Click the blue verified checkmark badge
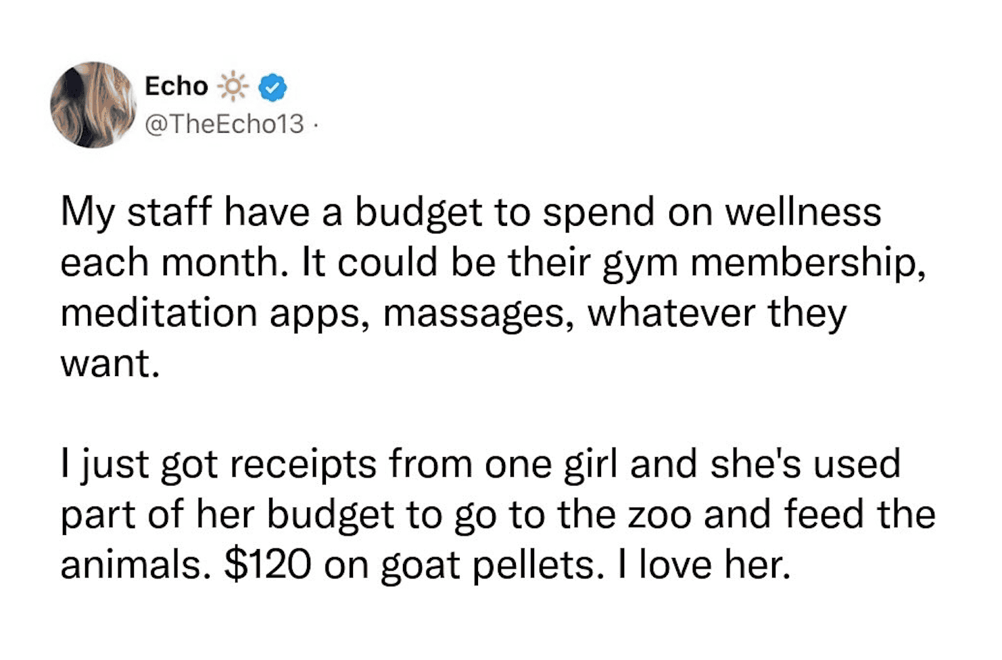The image size is (1002, 660). pyautogui.click(x=273, y=87)
